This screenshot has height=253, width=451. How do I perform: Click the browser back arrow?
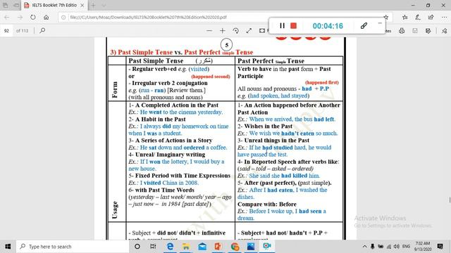click(7, 17)
